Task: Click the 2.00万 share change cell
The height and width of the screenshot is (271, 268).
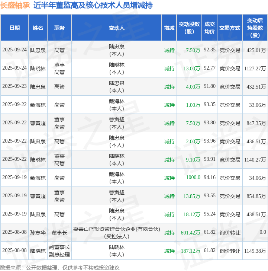Action: coord(189,141)
